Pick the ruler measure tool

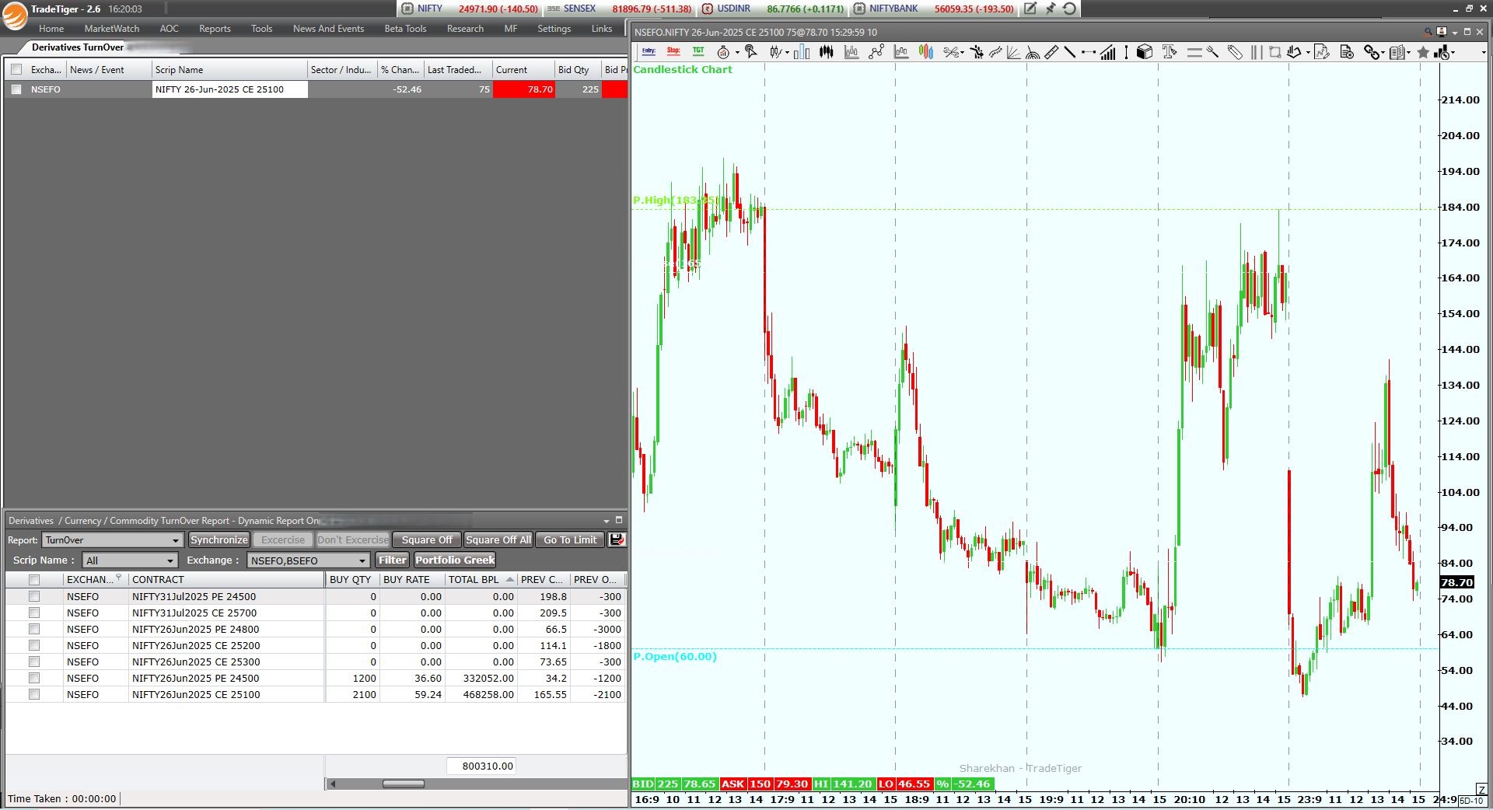tap(1051, 52)
